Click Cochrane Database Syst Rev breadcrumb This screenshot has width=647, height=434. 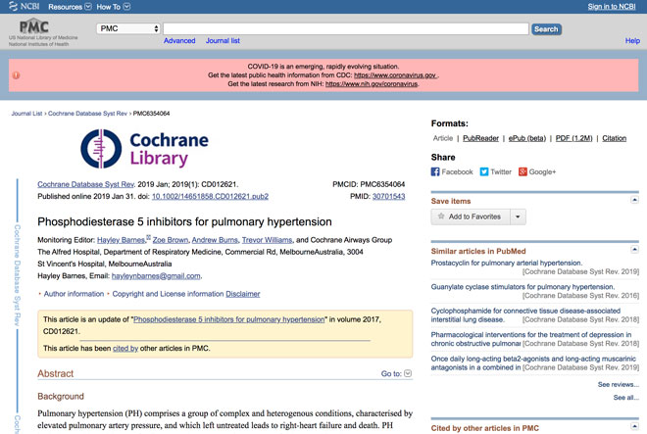87,114
